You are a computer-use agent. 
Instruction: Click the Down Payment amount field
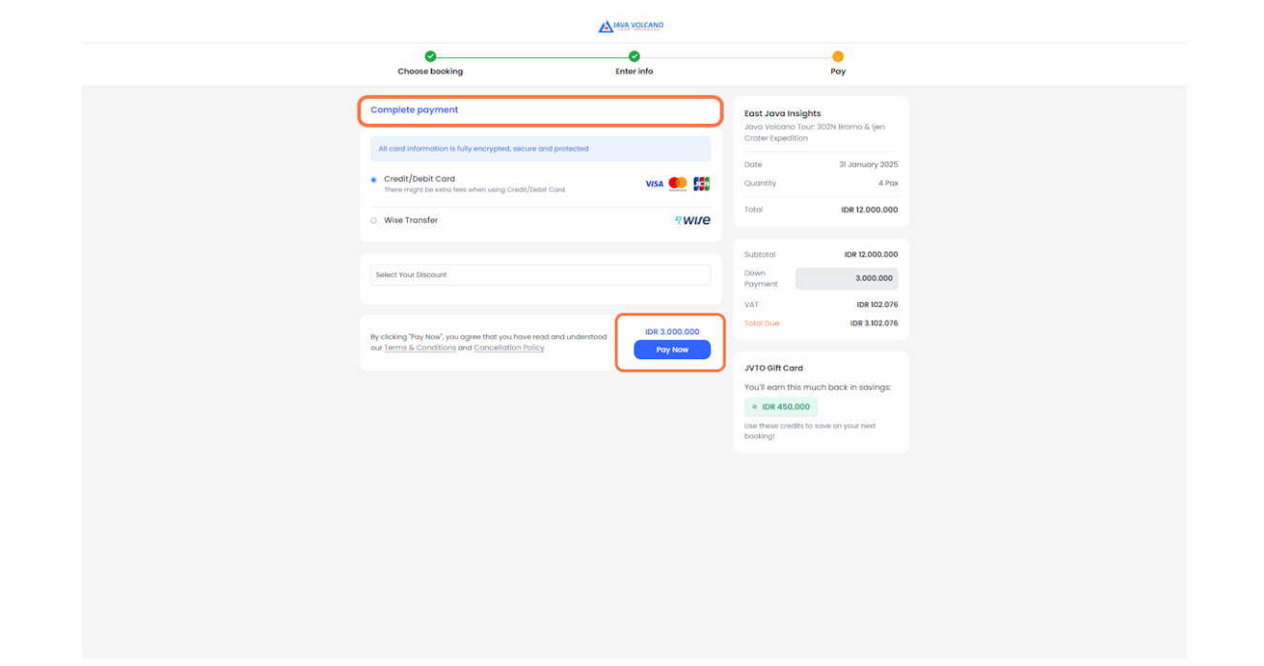(x=846, y=278)
